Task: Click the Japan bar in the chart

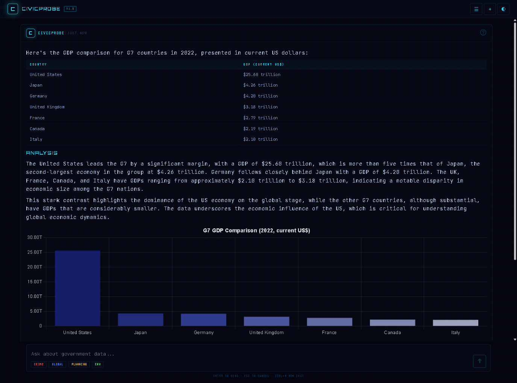Action: (x=141, y=320)
